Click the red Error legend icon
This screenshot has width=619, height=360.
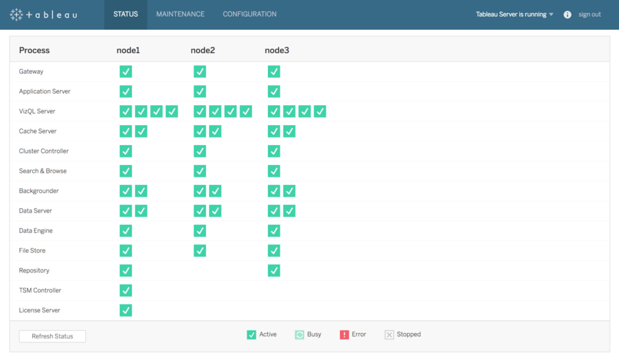tap(344, 335)
